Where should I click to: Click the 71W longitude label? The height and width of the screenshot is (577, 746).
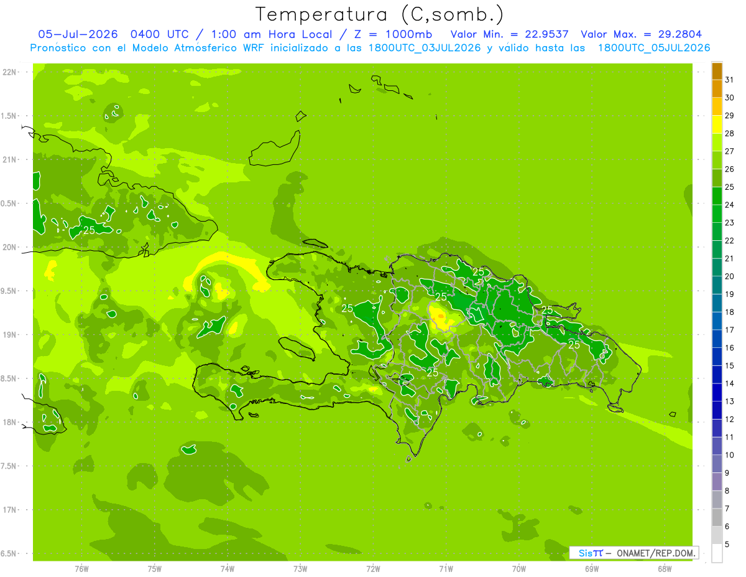click(x=446, y=568)
